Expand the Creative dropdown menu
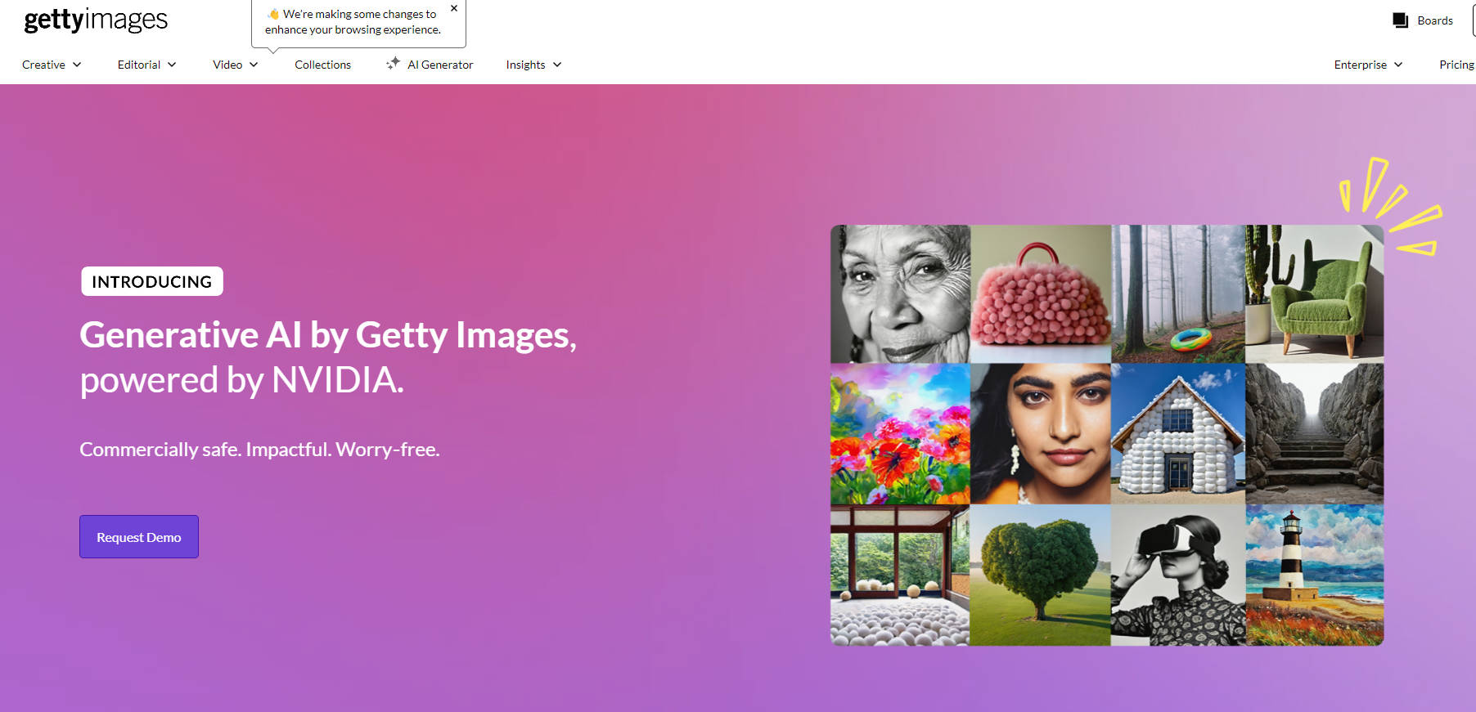Image resolution: width=1476 pixels, height=712 pixels. coord(52,65)
